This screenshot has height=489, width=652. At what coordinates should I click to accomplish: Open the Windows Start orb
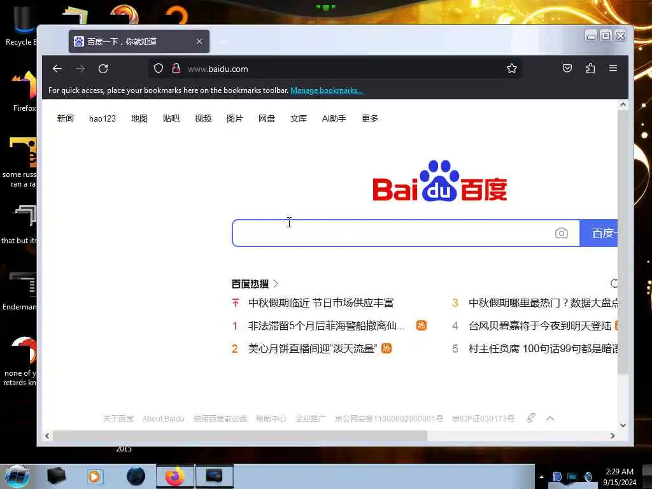pyautogui.click(x=17, y=476)
